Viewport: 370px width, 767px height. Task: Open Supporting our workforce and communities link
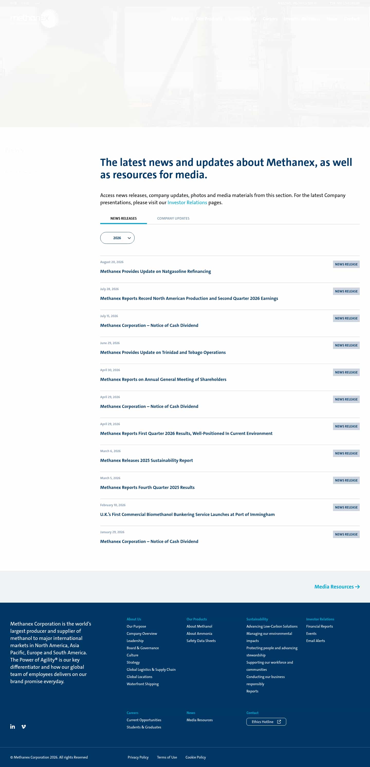(x=270, y=666)
